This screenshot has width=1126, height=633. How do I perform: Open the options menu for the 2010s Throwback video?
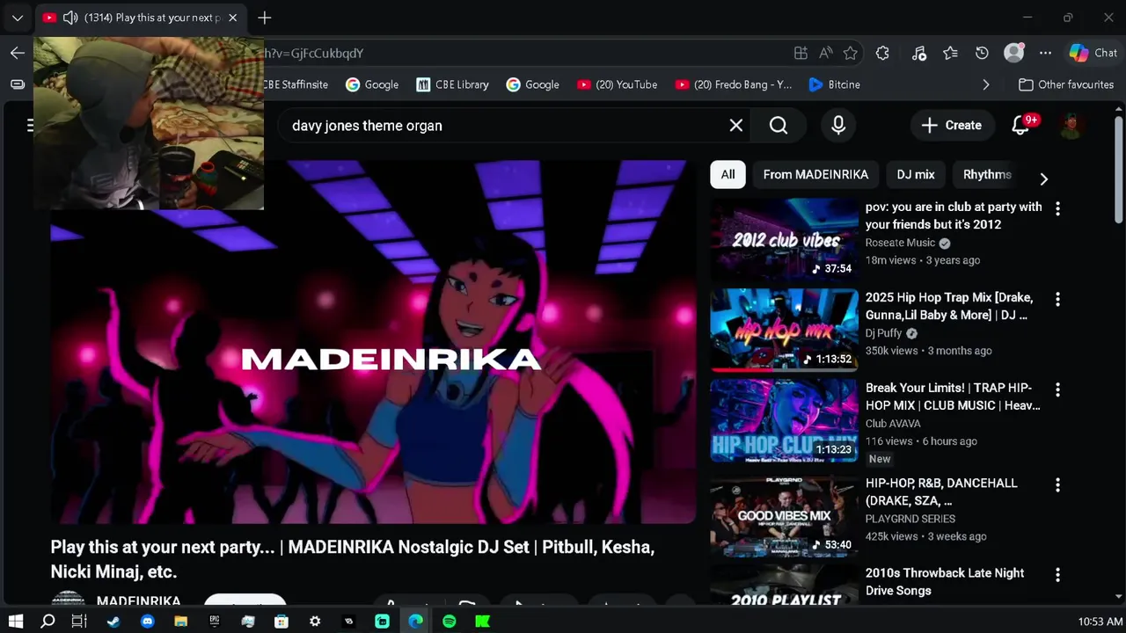1057,575
